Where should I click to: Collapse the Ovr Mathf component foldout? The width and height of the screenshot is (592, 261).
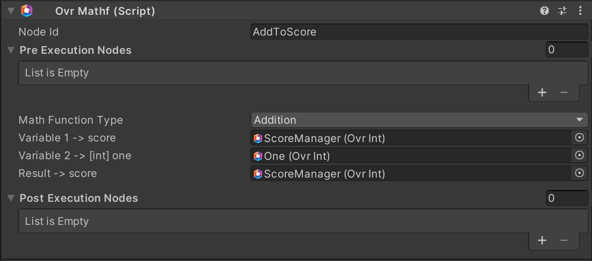click(11, 11)
